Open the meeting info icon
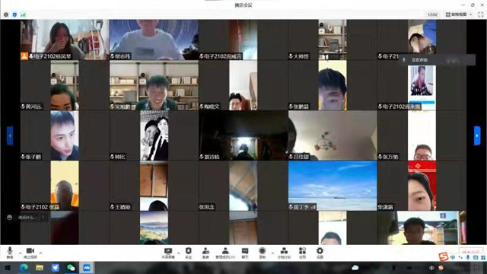This screenshot has height=274, width=487. coord(6,14)
